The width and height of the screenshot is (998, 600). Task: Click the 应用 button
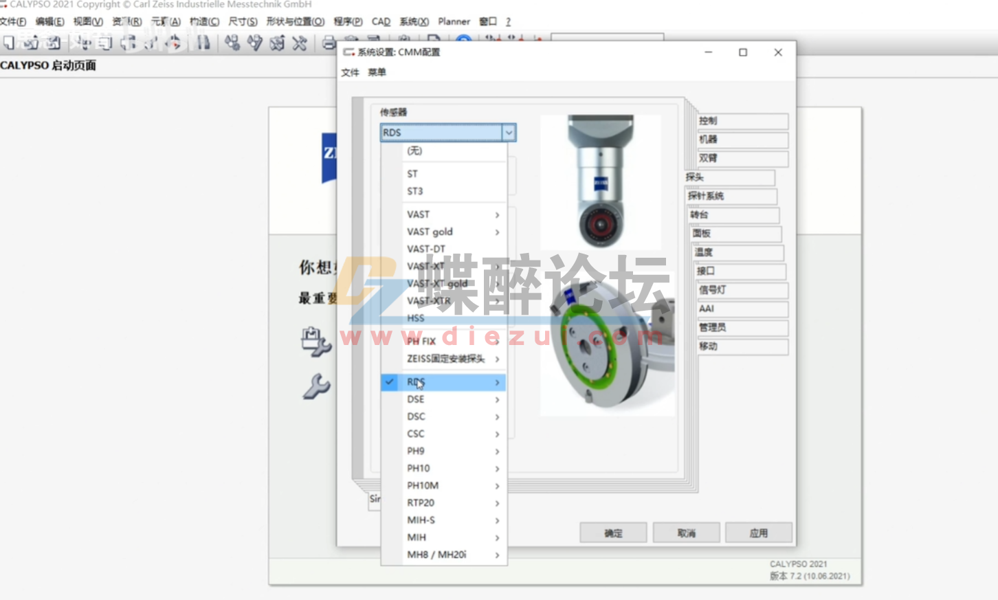(x=758, y=533)
